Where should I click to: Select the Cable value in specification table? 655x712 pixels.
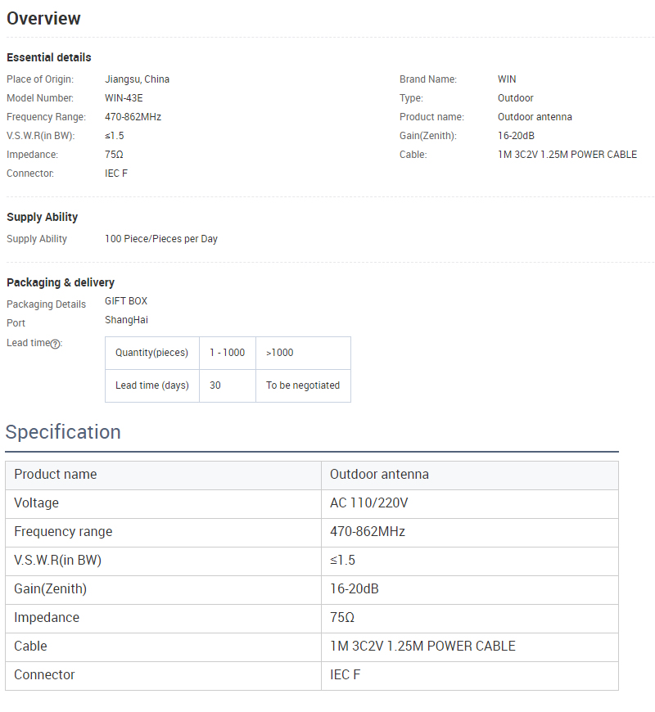tap(422, 647)
